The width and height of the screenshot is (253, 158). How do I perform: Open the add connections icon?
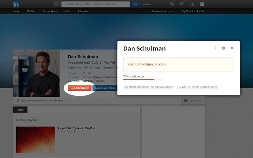[192, 4]
